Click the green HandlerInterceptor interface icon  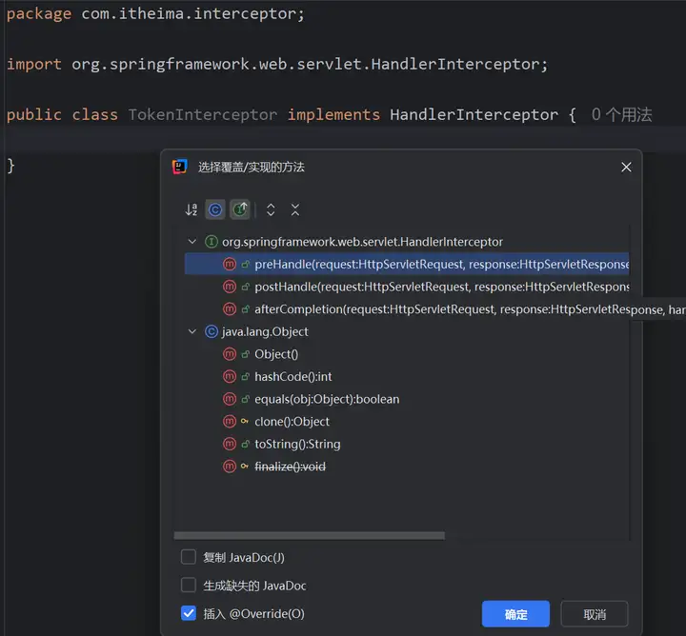(x=212, y=242)
